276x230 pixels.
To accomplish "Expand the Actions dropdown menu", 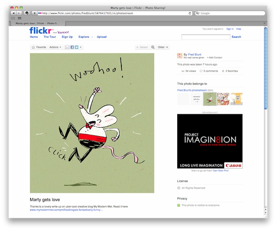I will [x=55, y=47].
